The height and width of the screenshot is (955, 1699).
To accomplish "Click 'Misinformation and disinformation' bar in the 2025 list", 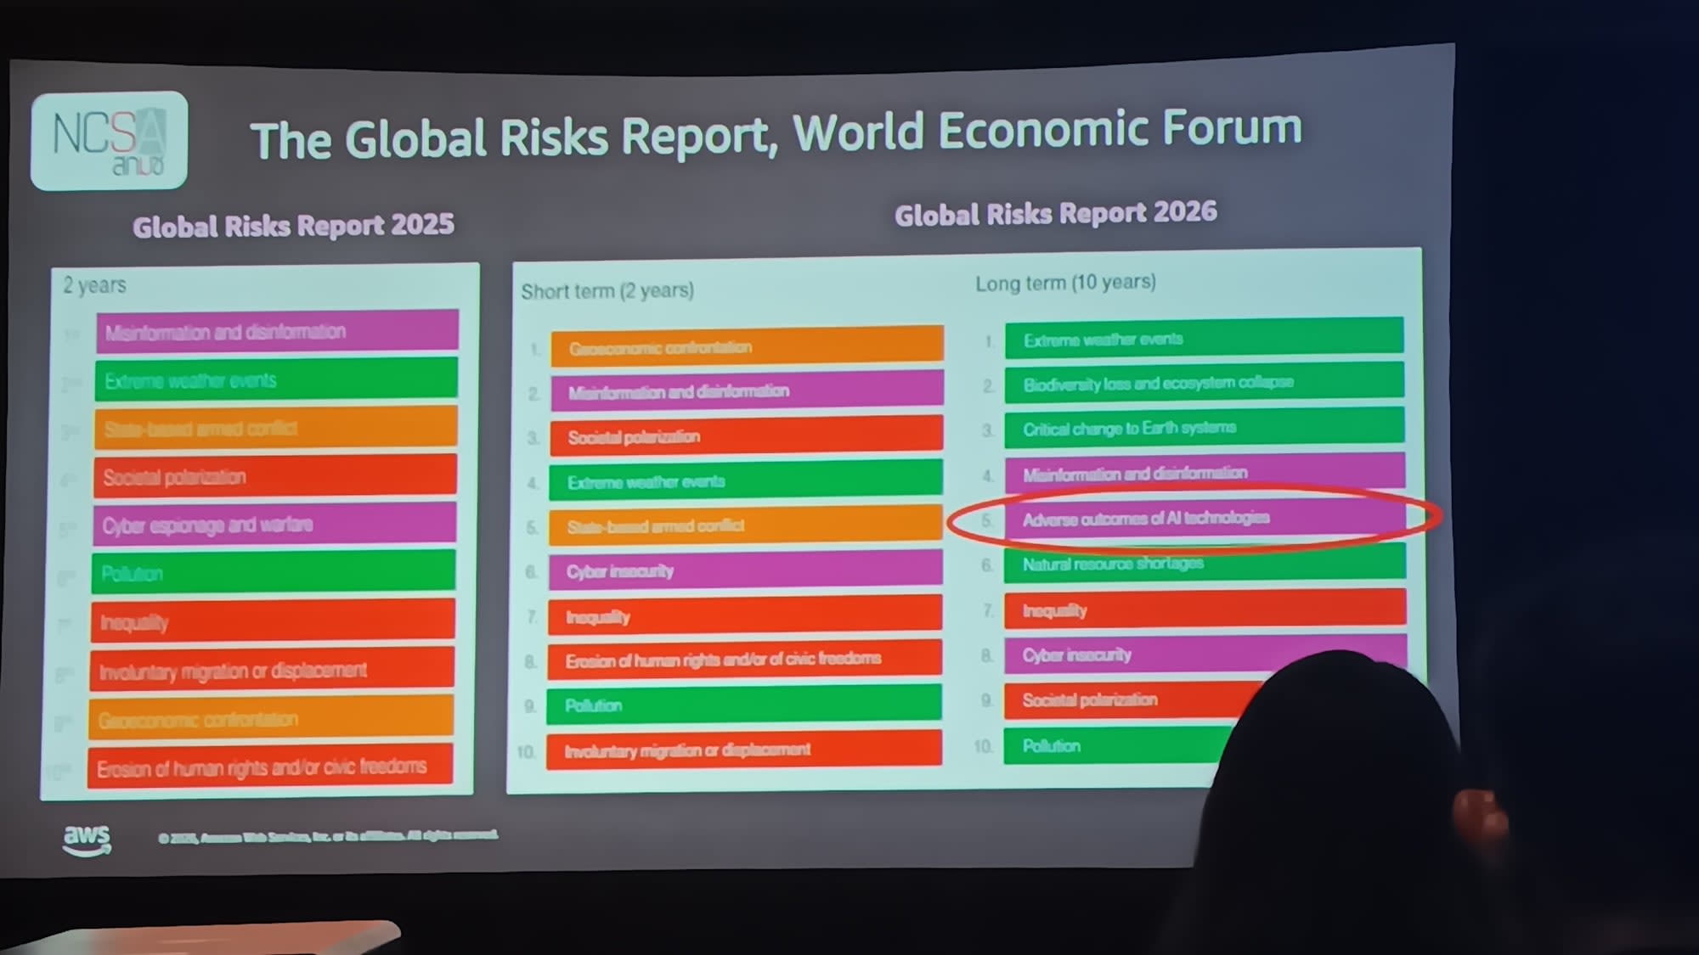I will click(277, 331).
